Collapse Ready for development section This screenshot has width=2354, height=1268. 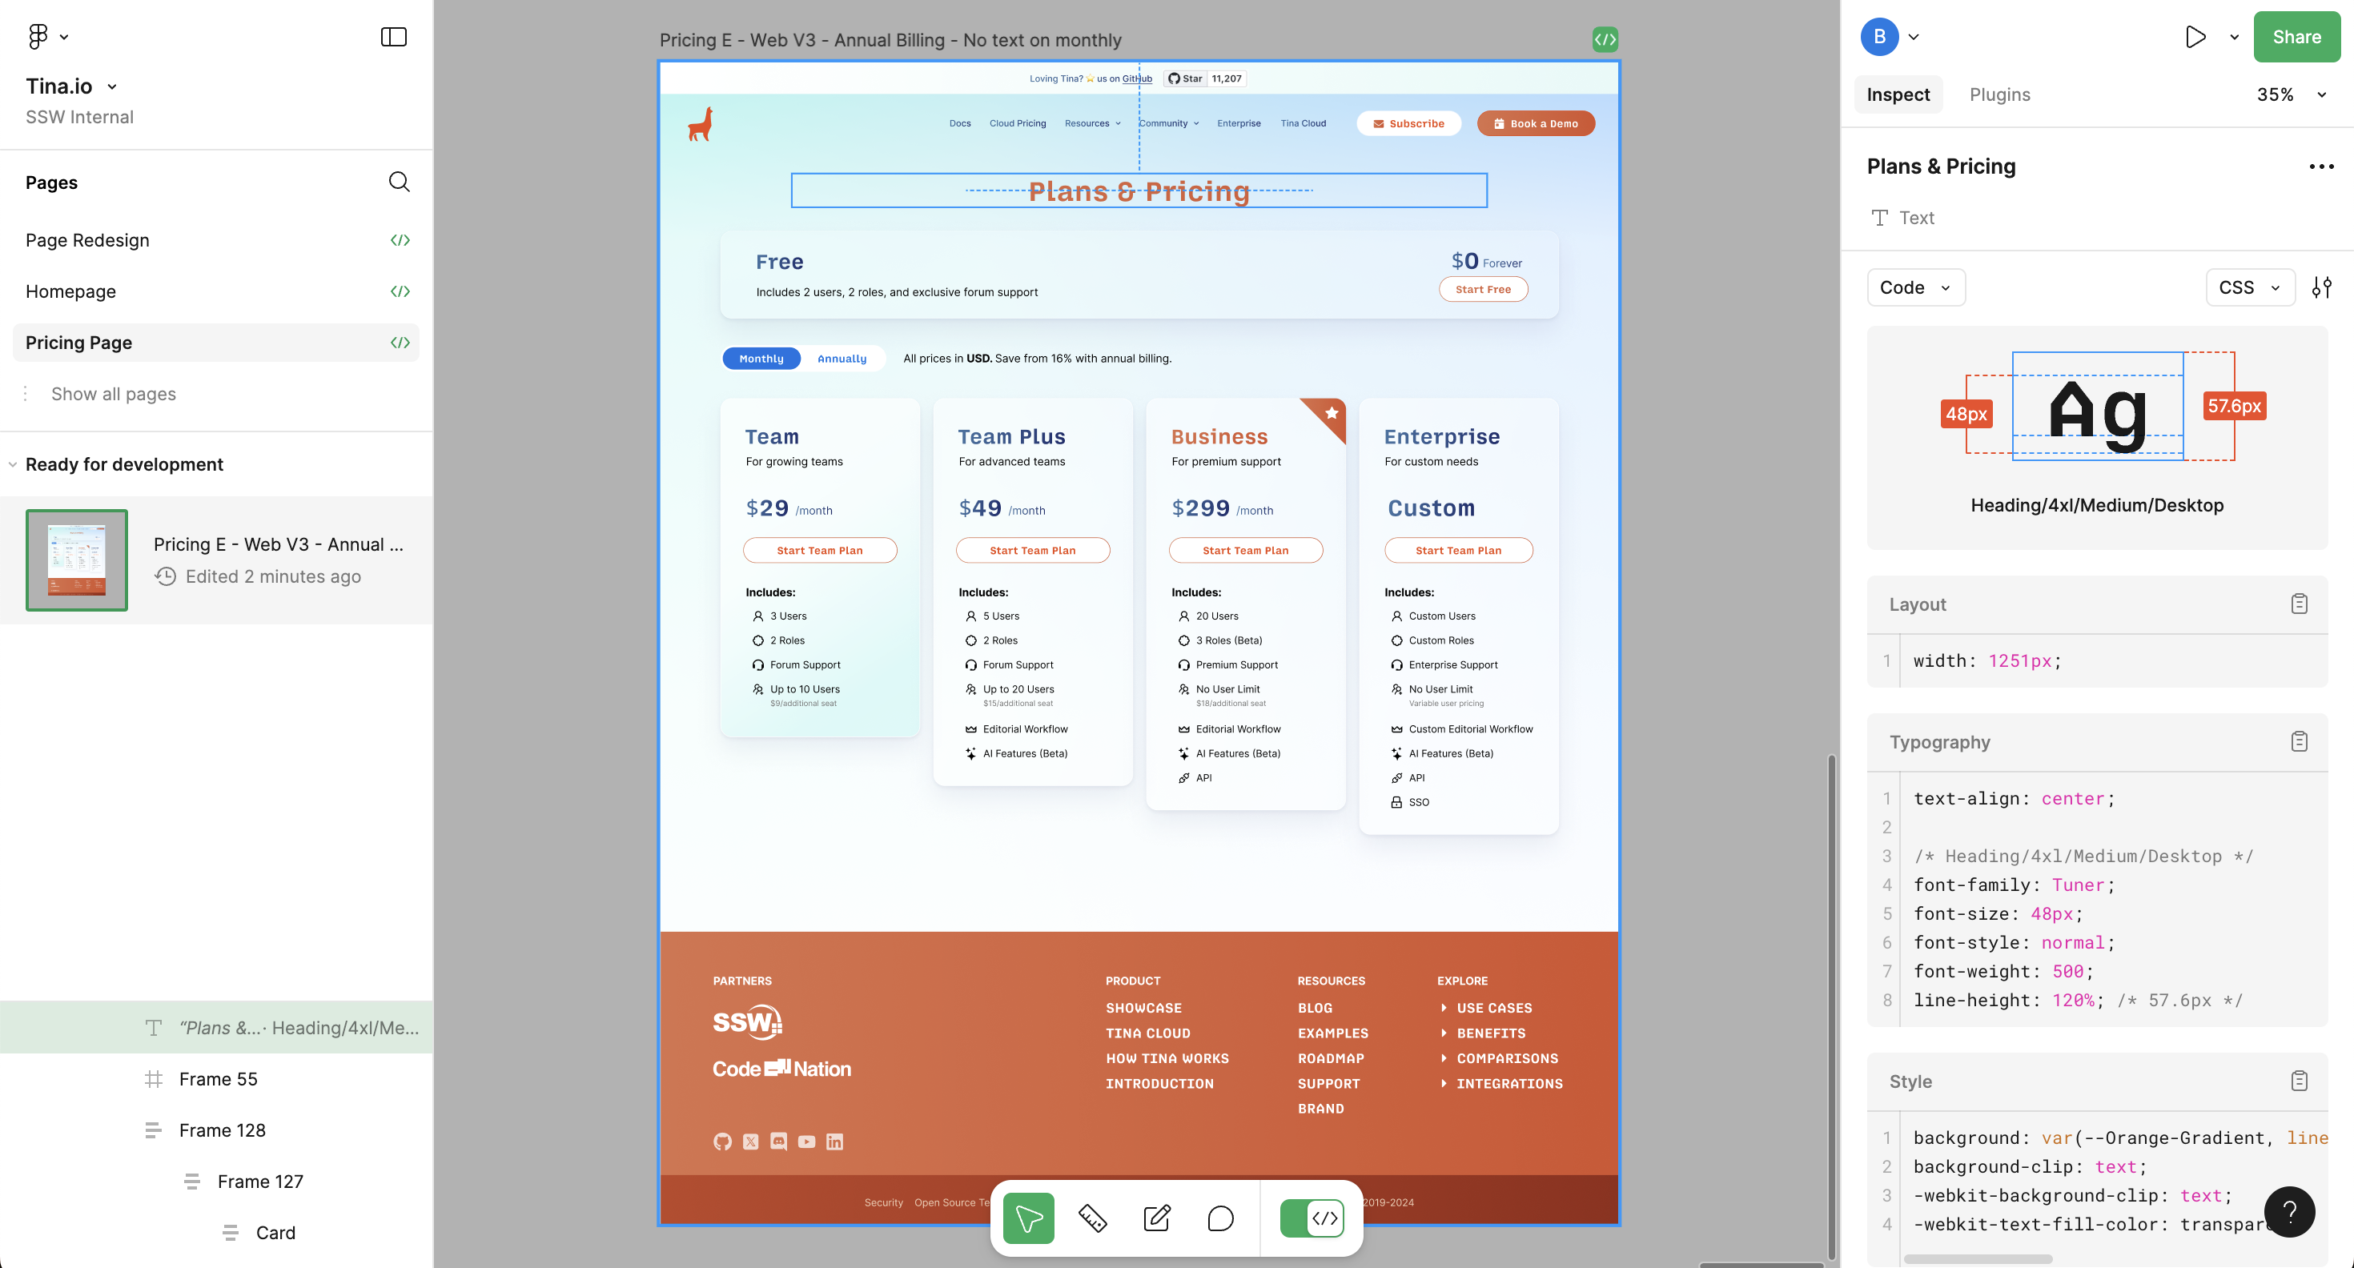[13, 464]
